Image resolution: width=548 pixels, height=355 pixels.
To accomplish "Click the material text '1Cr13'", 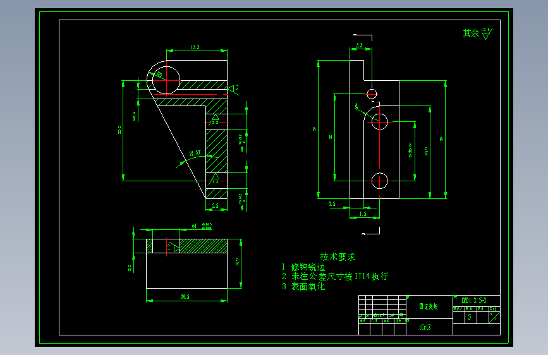I will point(425,327).
